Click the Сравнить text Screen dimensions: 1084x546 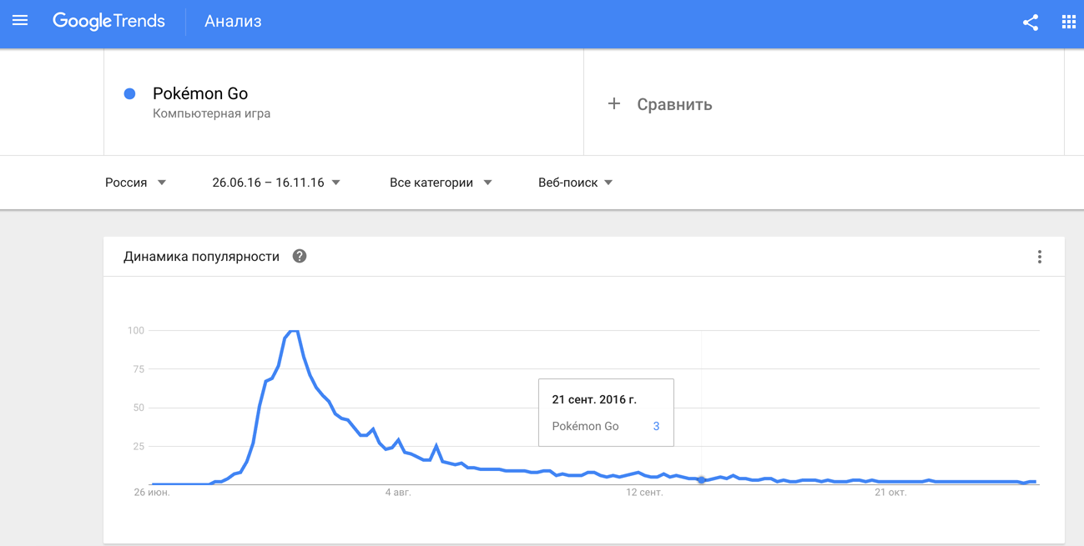point(674,104)
